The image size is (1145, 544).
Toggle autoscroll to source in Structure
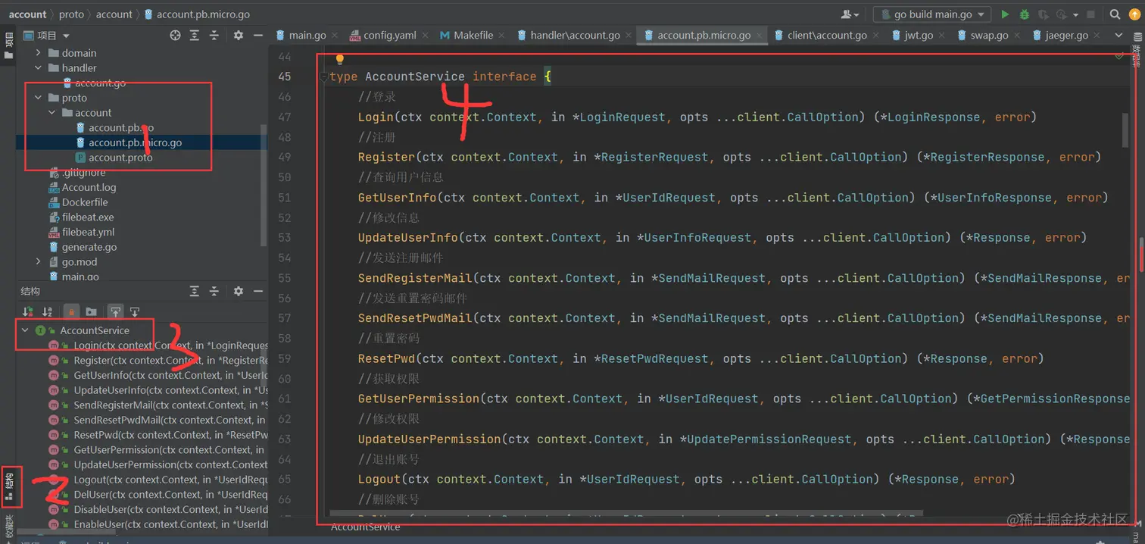click(115, 311)
